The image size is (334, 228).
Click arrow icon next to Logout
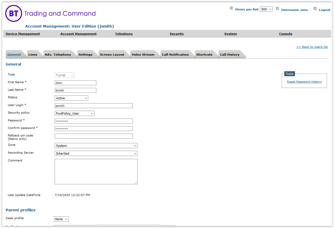315,8
